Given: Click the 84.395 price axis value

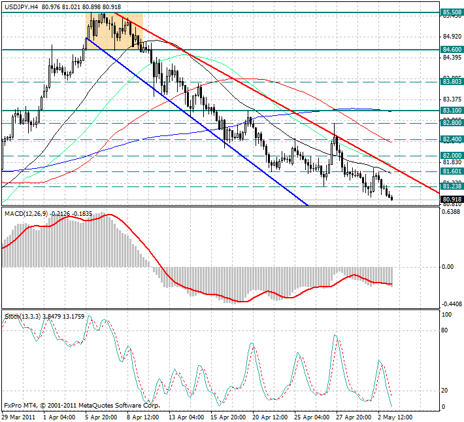Looking at the screenshot, I should click(x=452, y=57).
